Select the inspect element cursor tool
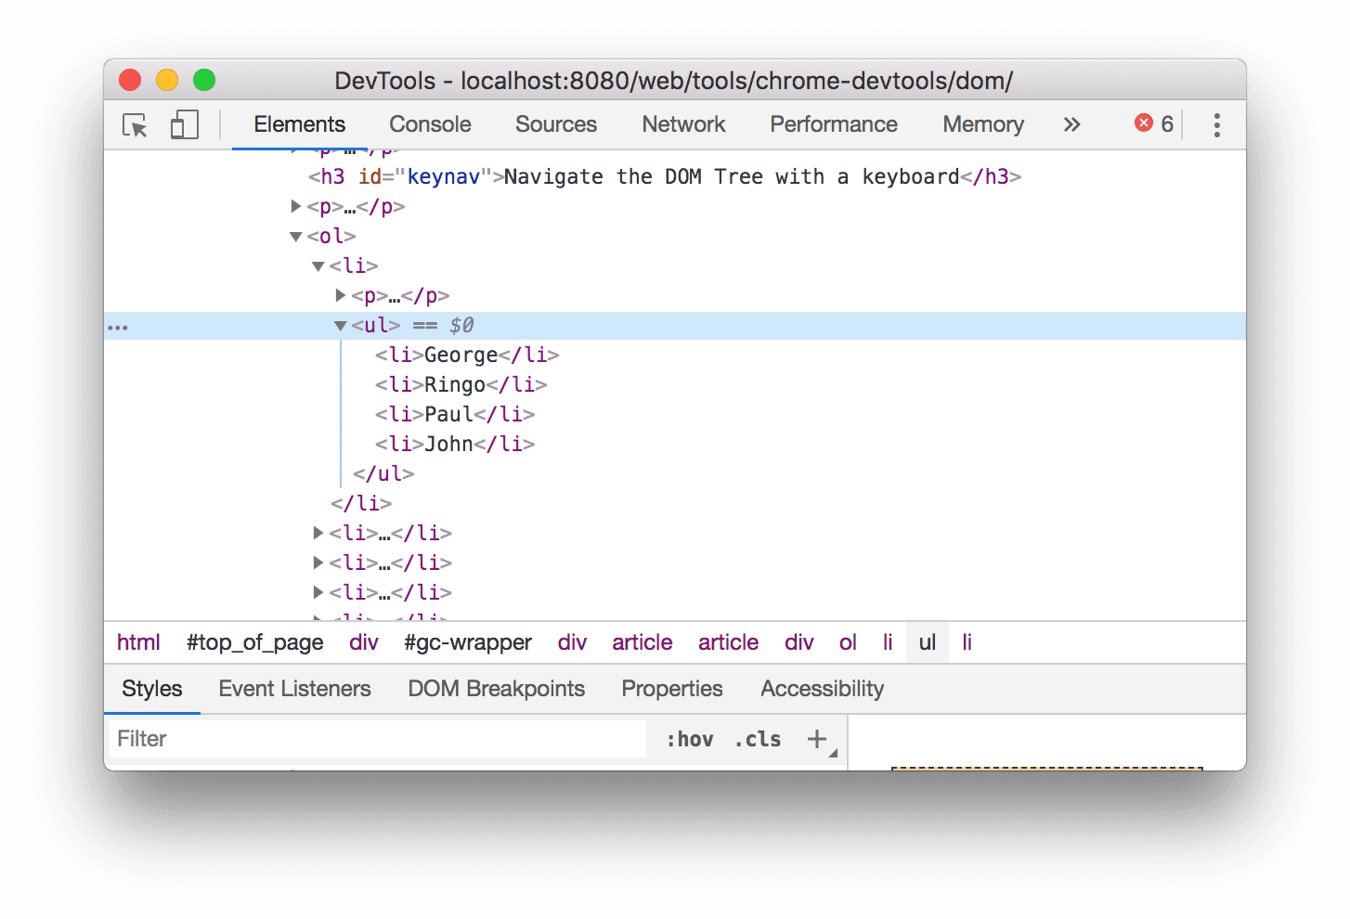1350x919 pixels. [x=135, y=124]
